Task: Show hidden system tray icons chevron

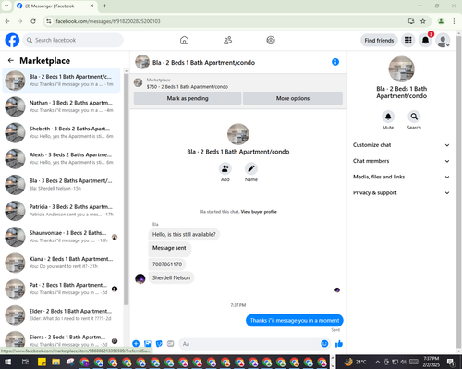Action: 378,362
